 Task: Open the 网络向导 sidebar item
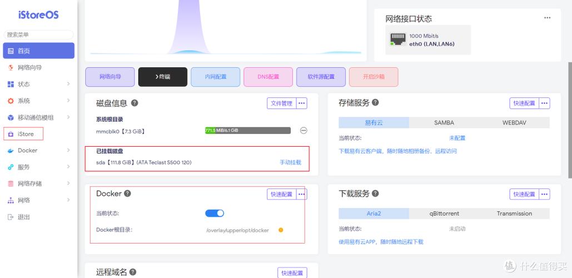(x=39, y=67)
